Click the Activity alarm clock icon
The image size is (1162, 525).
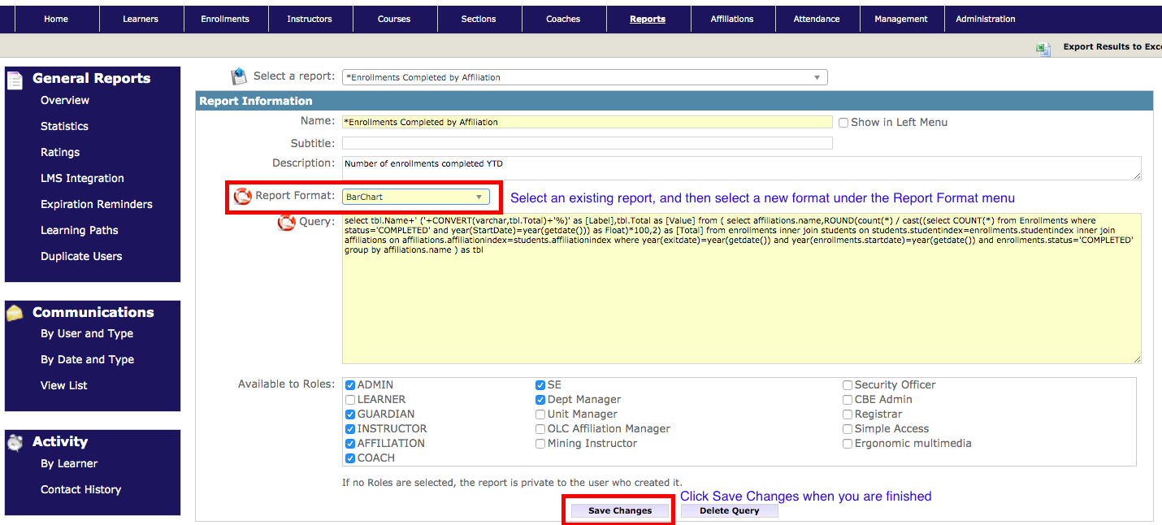[15, 442]
